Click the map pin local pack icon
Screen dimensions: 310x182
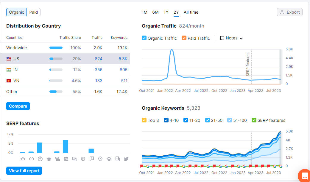[x=100, y=159]
